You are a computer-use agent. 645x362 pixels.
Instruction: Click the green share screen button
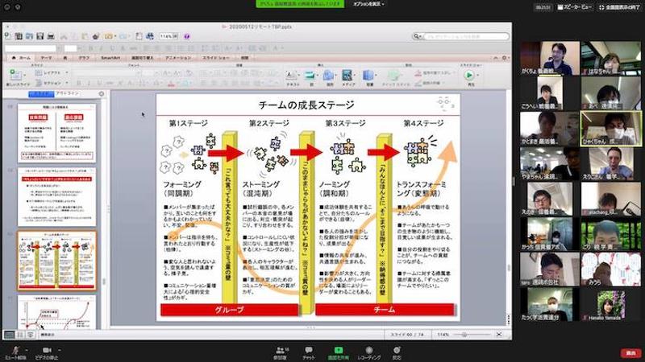pos(338,352)
